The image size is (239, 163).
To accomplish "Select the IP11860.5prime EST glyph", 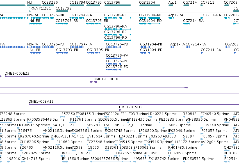I will [x=65, y=162].
